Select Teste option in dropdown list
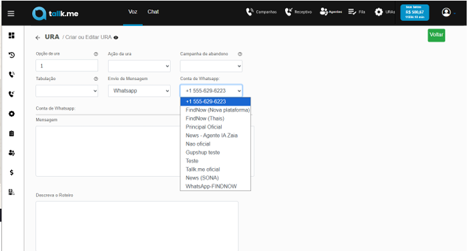The image size is (468, 251). point(216,161)
